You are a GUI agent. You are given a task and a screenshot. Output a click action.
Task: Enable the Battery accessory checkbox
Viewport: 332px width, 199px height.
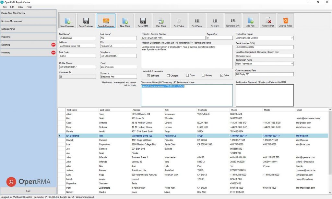click(x=203, y=75)
